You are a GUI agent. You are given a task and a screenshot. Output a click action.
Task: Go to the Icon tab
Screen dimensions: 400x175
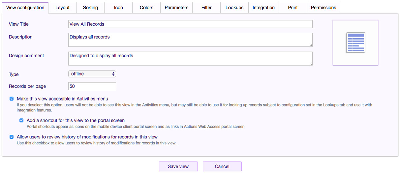118,8
